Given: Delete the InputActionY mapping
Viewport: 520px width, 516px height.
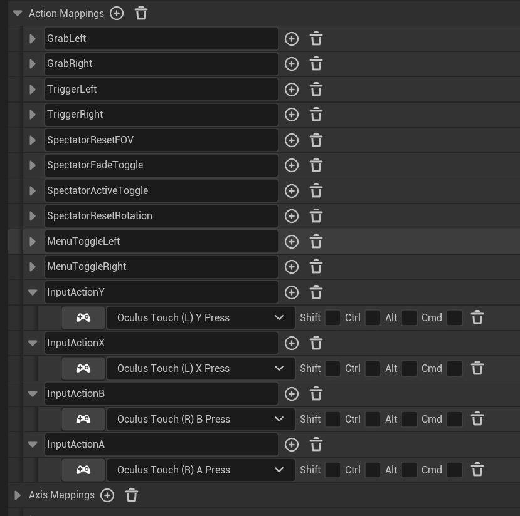Looking at the screenshot, I should (316, 292).
